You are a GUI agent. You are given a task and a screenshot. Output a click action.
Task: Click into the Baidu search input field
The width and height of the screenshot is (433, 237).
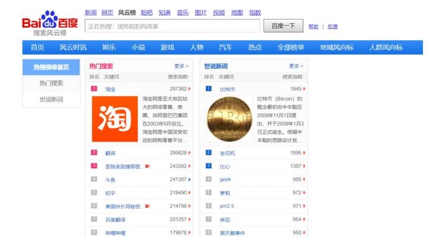[172, 26]
